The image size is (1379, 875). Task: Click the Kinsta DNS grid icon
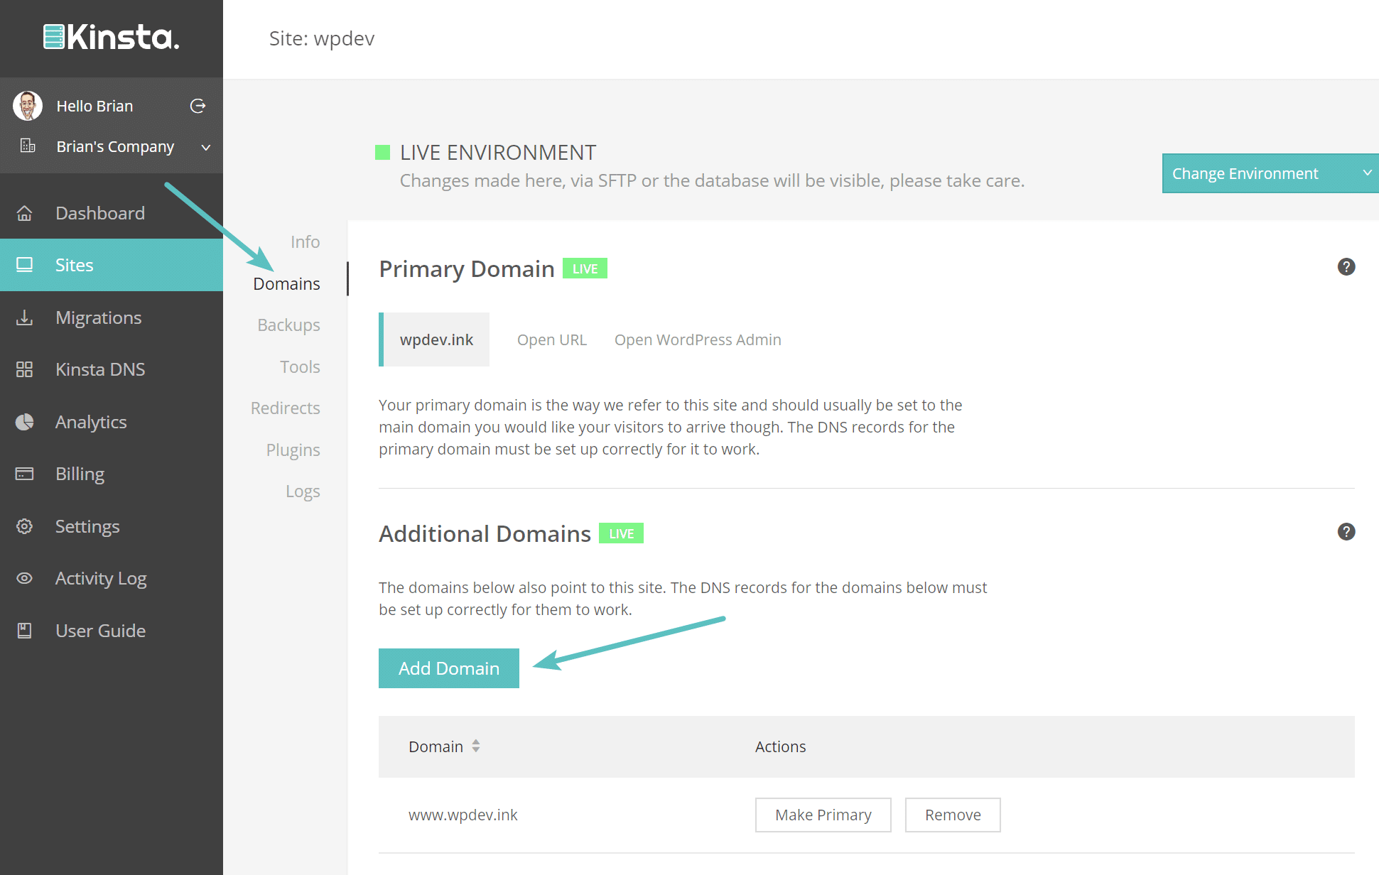[x=25, y=369]
